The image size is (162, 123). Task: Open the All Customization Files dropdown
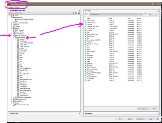71,13
